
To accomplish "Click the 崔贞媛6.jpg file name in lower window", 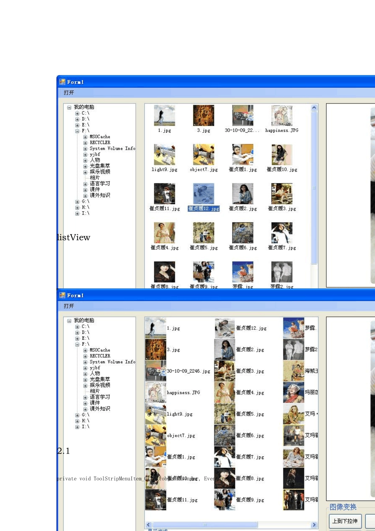I will 250,435.
